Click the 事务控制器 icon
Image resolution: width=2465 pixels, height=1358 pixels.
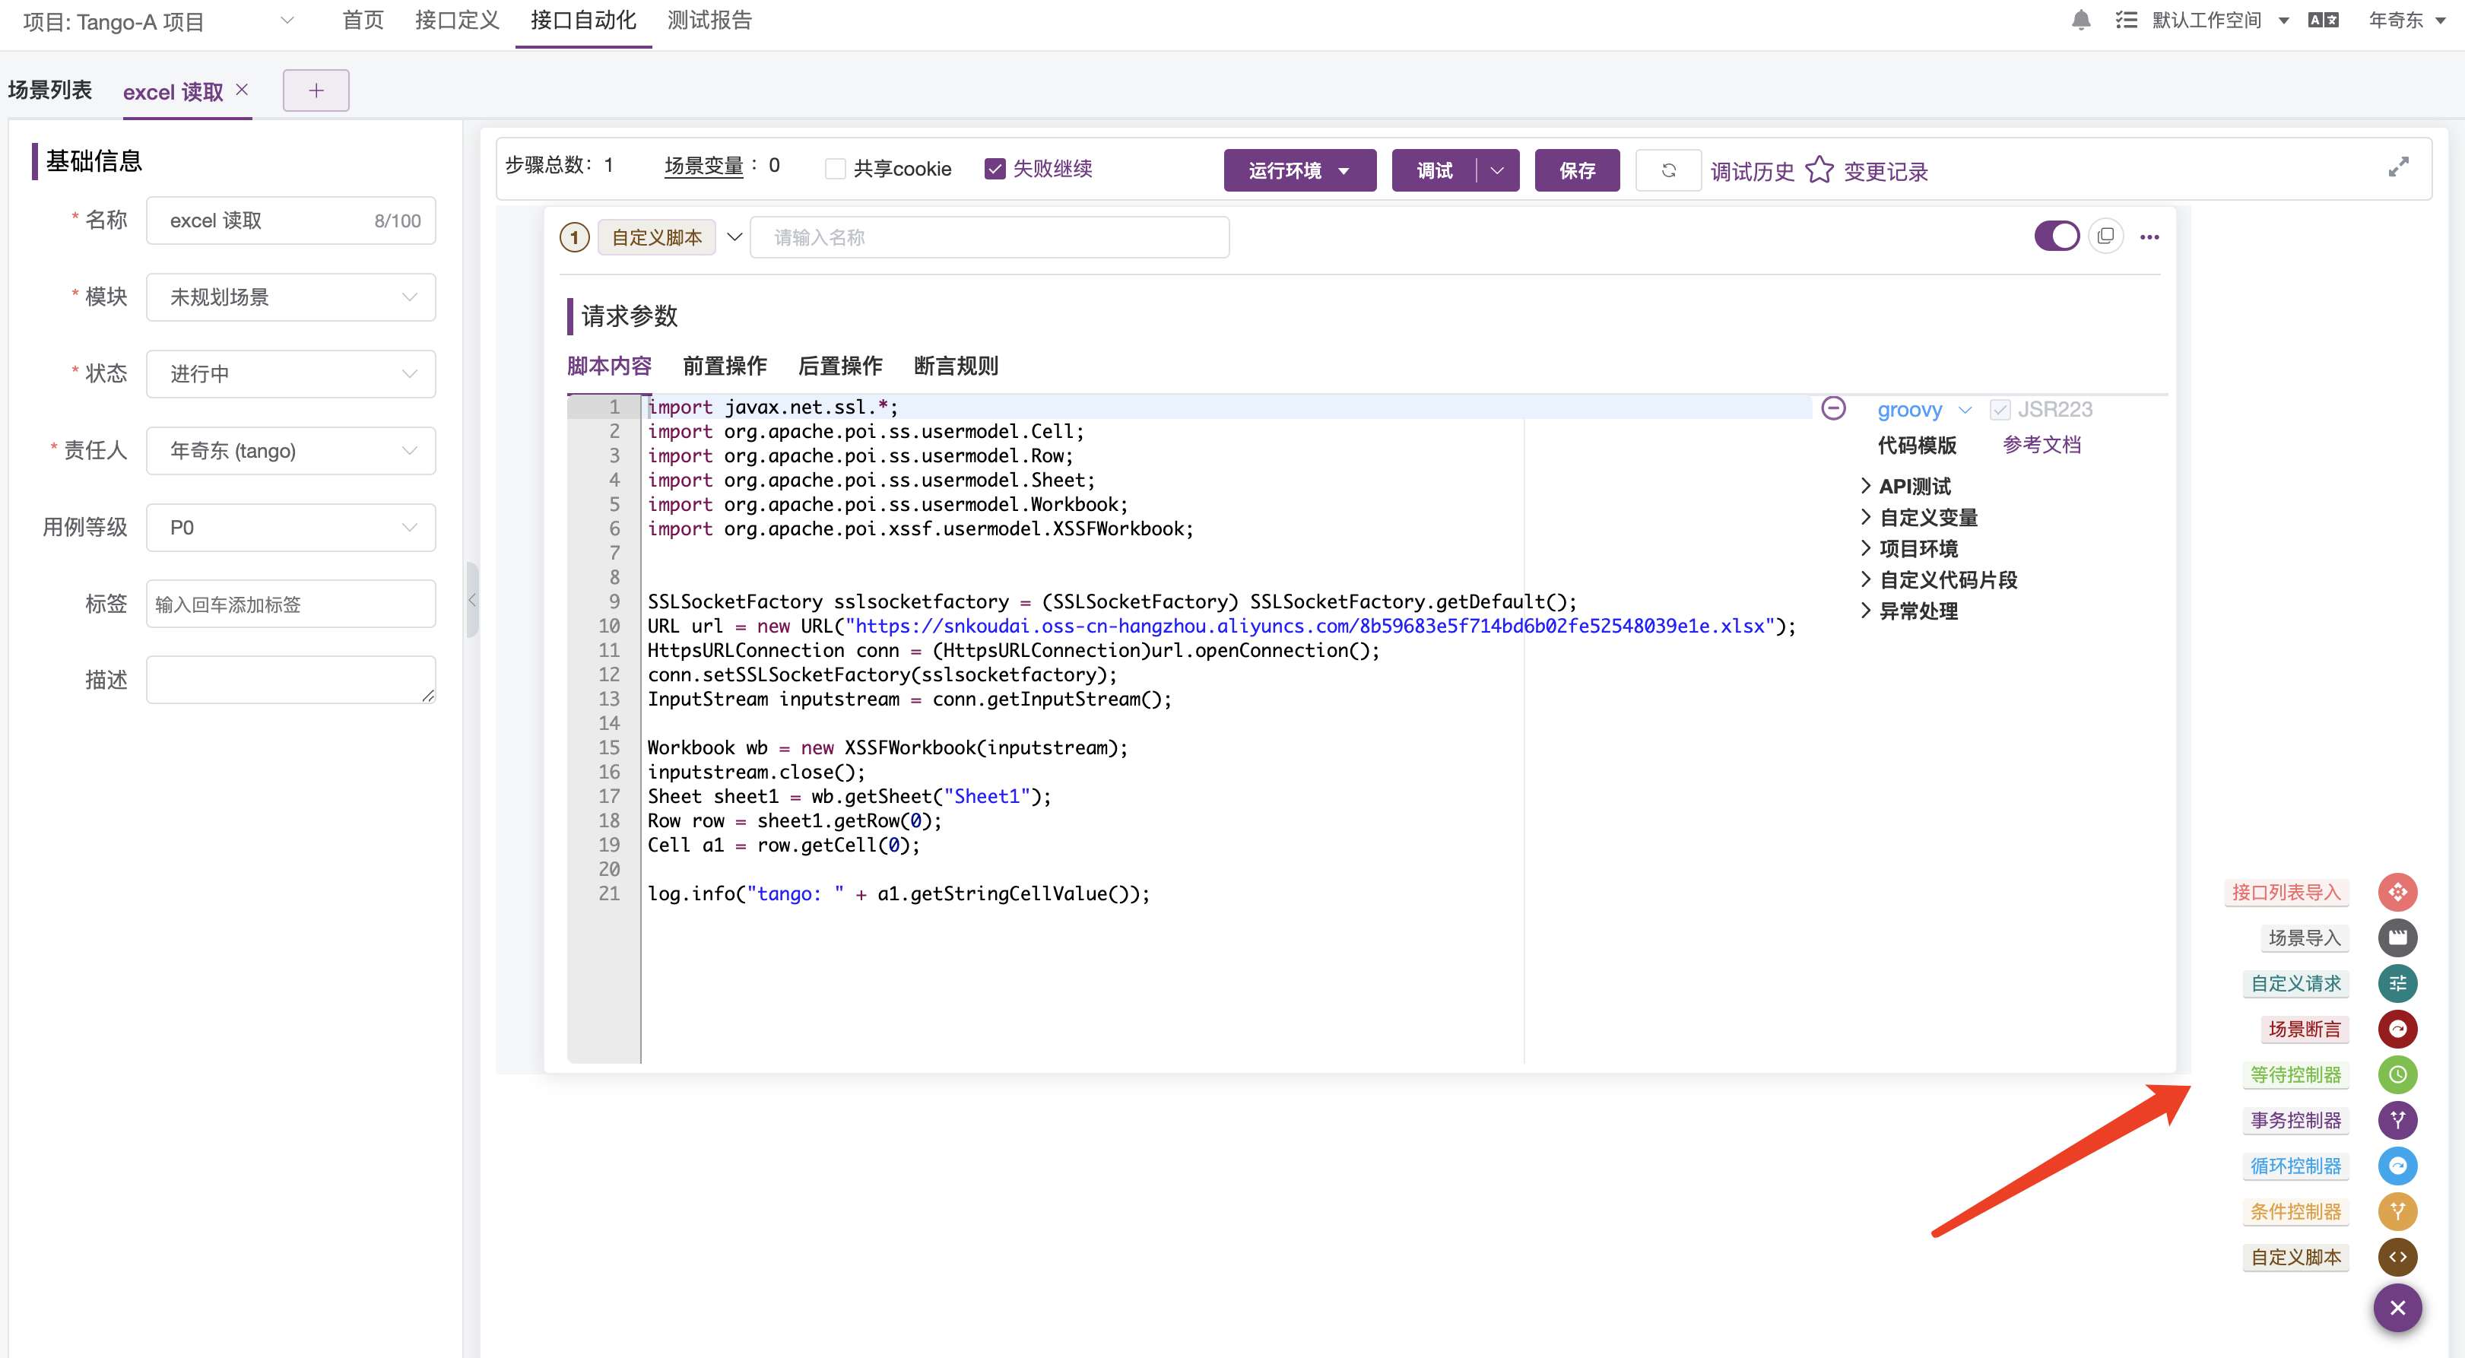coord(2398,1120)
